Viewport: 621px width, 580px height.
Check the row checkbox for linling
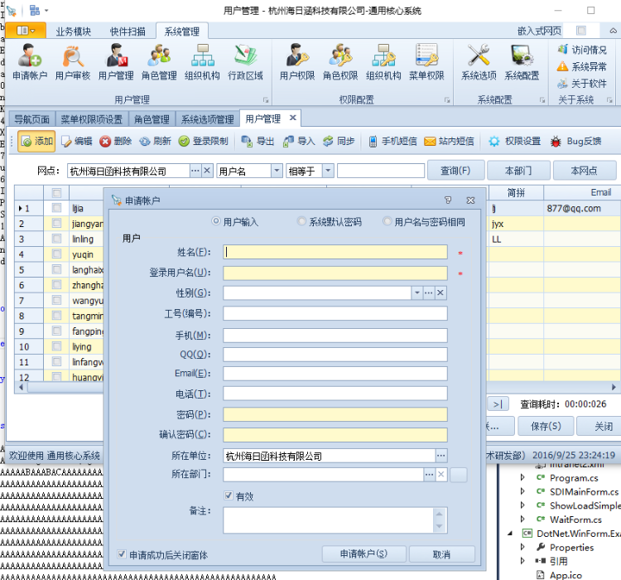(x=56, y=239)
